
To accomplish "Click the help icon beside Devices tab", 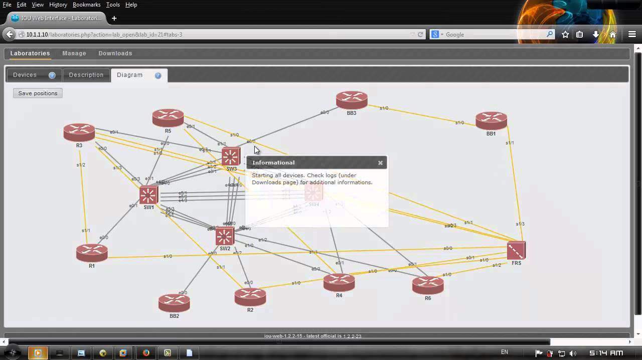I will coord(52,75).
